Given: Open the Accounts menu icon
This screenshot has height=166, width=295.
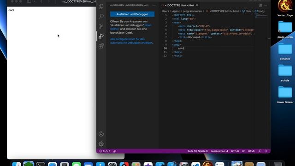Looking at the screenshot, I should point(101,134).
